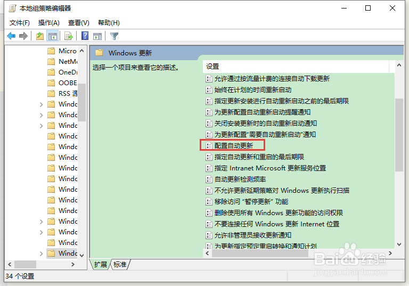This screenshot has height=286, width=409.
Task: Click the NetM folder icon in tree
Action: click(51, 61)
